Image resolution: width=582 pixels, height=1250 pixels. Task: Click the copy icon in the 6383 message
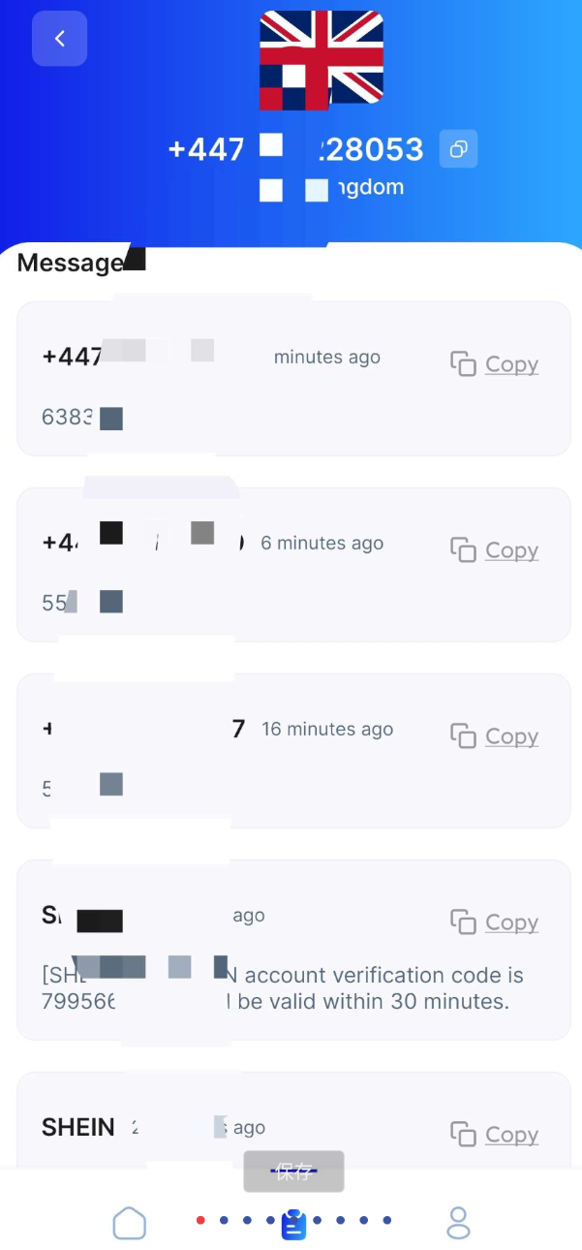(x=463, y=364)
